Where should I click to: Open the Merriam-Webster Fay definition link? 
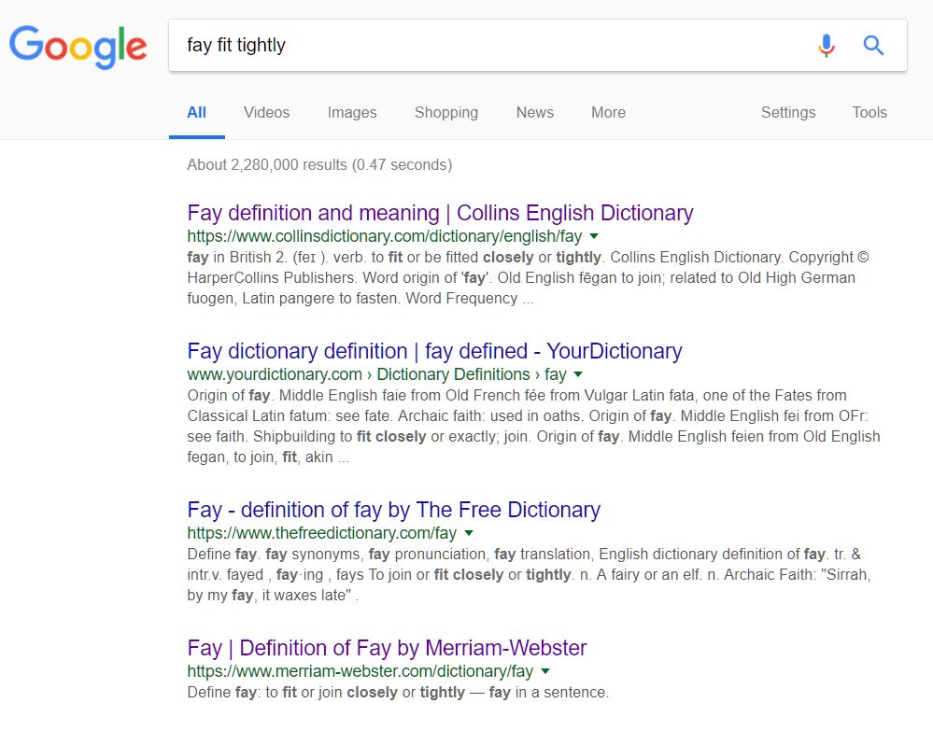pos(387,648)
